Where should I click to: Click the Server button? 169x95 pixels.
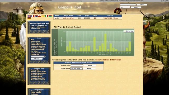[x=136, y=7]
